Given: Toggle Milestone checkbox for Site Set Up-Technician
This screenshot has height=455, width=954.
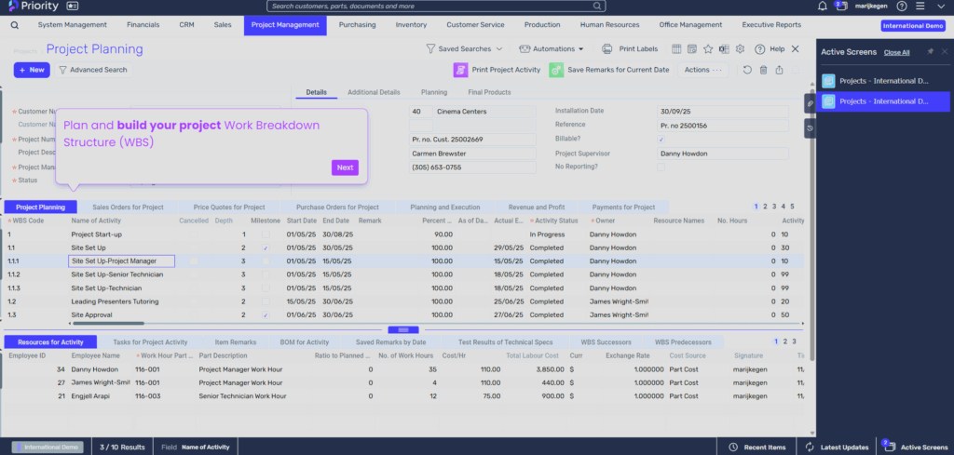Looking at the screenshot, I should coord(266,288).
